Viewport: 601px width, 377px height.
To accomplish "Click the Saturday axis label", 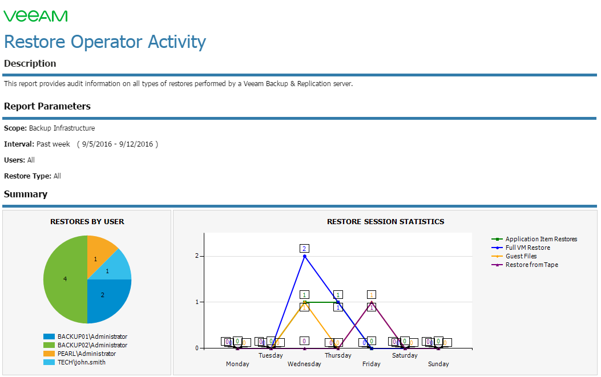I will tap(405, 355).
